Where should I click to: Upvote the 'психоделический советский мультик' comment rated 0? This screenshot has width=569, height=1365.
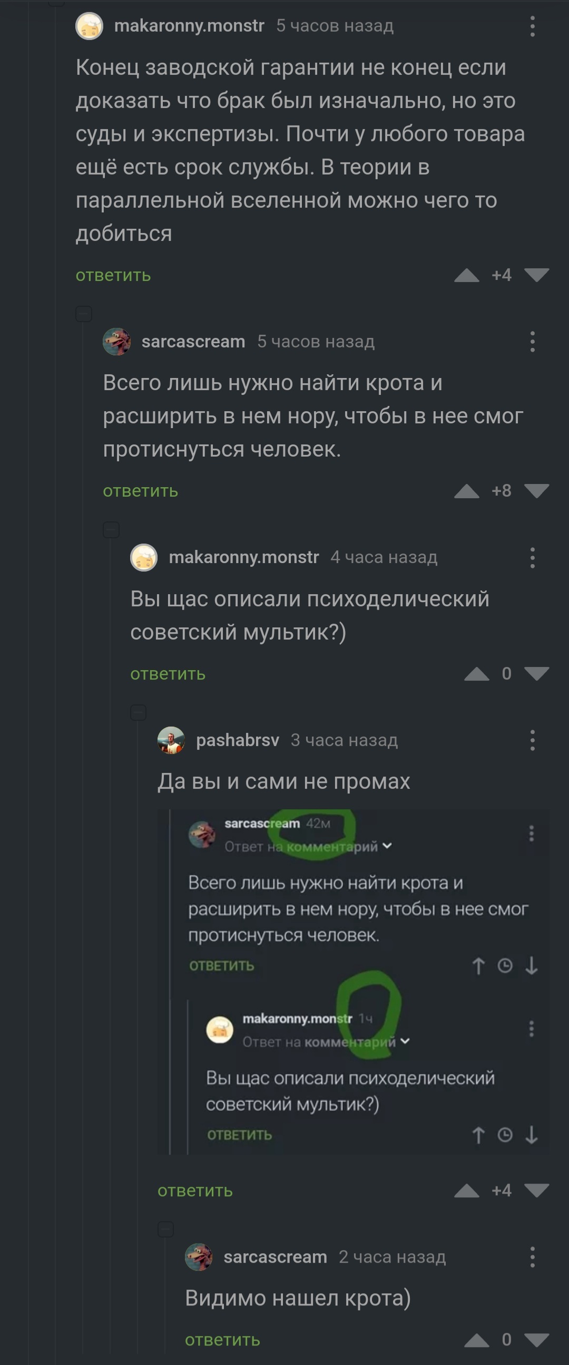point(476,674)
